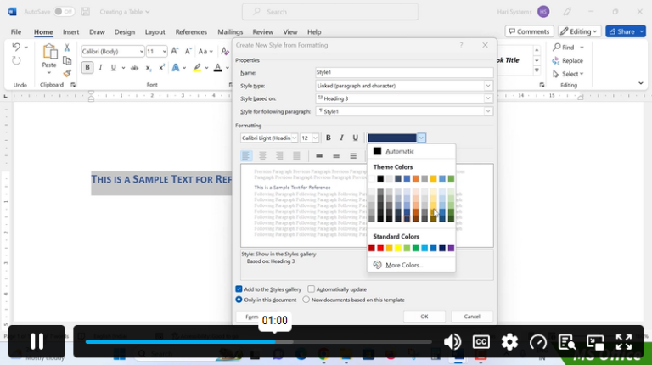Enter fullscreen video mode
652x365 pixels.
point(624,342)
